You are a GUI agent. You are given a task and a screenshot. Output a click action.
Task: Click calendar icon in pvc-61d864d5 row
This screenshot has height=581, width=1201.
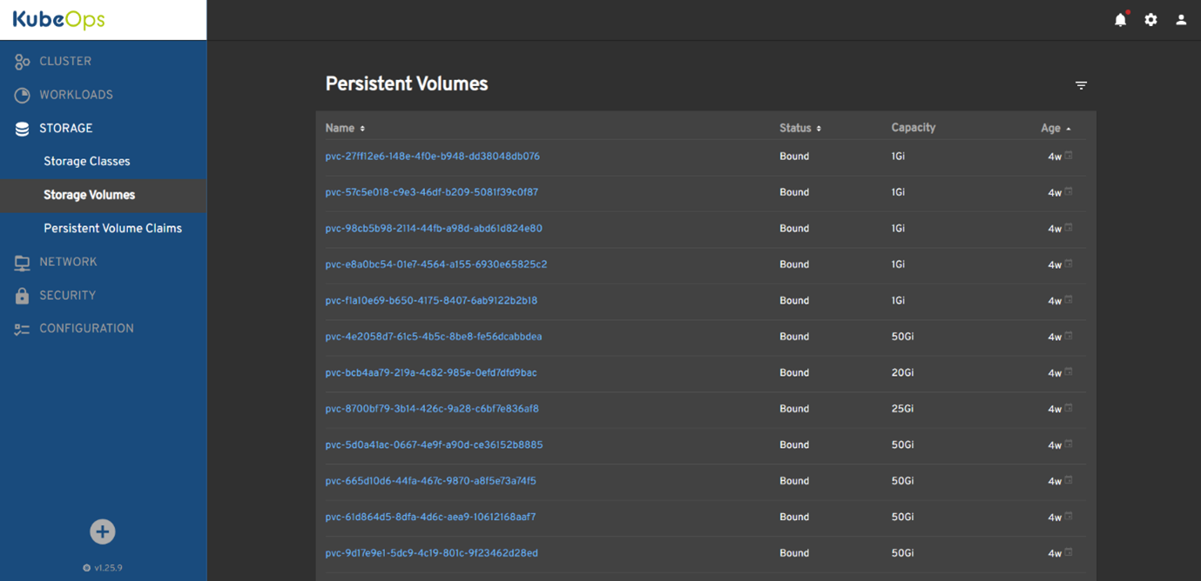(1069, 517)
